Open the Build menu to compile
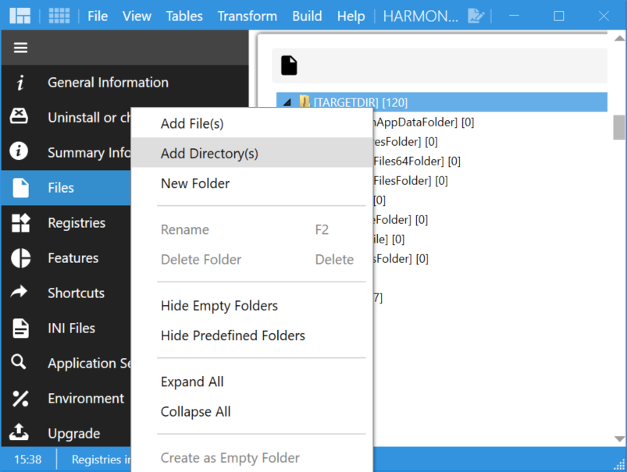 point(307,16)
